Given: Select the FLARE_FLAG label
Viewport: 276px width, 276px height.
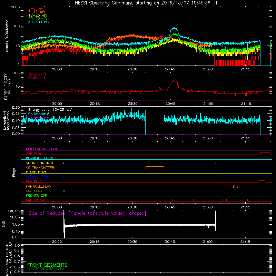Looking at the screenshot, I should click(36, 172).
